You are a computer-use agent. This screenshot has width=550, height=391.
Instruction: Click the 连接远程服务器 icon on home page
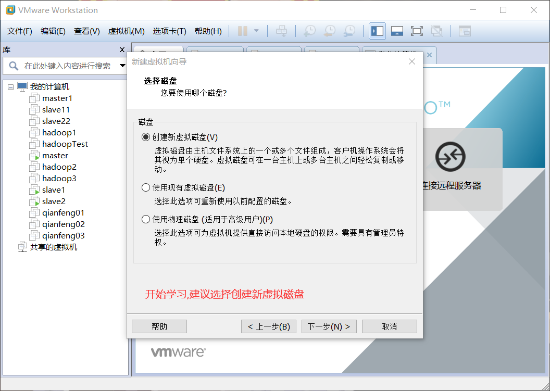click(x=451, y=157)
